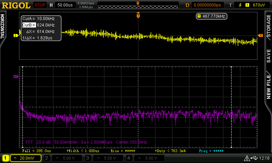
Task: Select the NEW FILE menu tab
Action: (x=268, y=87)
